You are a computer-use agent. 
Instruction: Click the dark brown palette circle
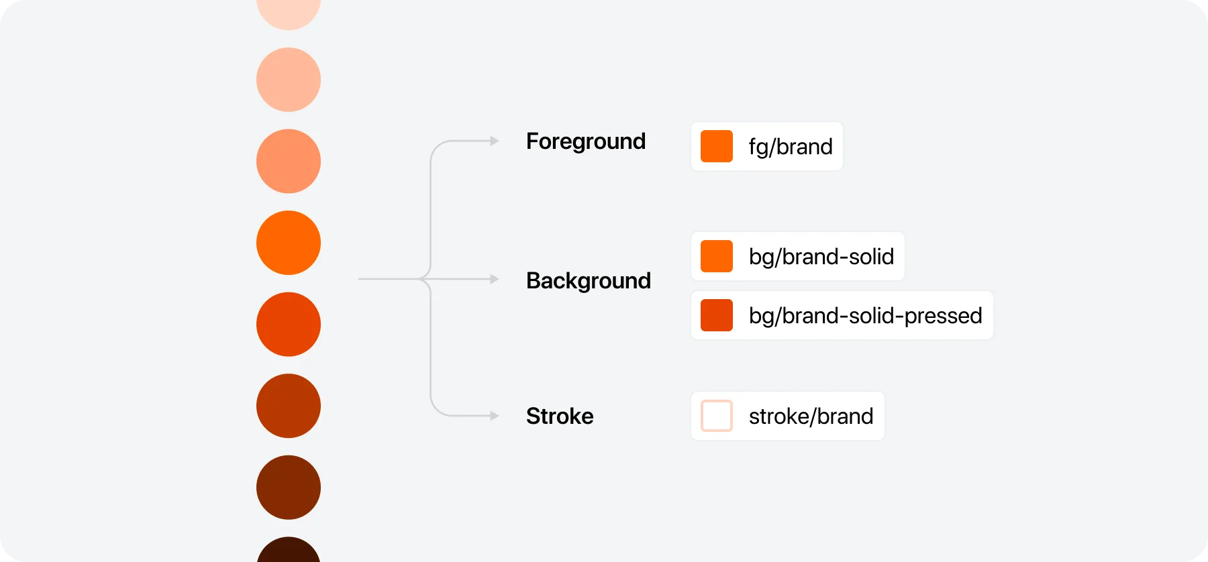pos(289,488)
